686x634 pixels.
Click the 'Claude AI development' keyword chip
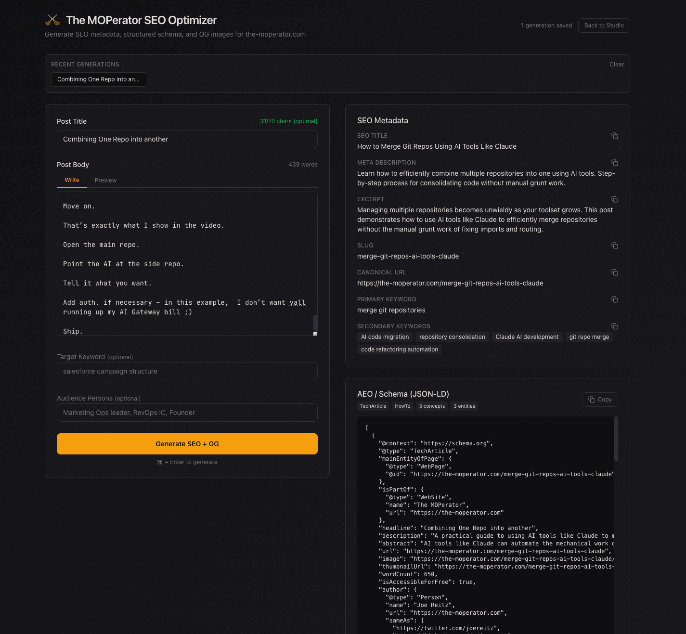click(x=527, y=337)
